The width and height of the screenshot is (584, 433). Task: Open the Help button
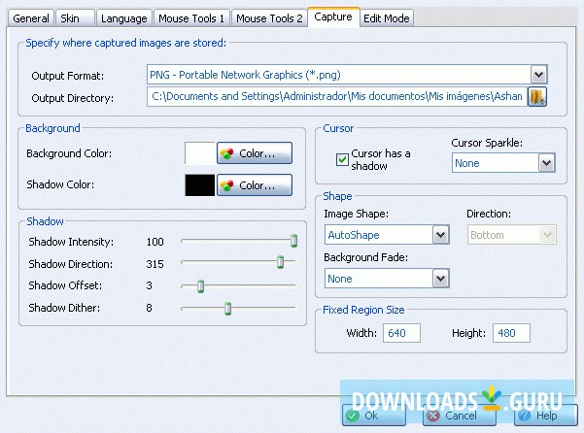[546, 416]
